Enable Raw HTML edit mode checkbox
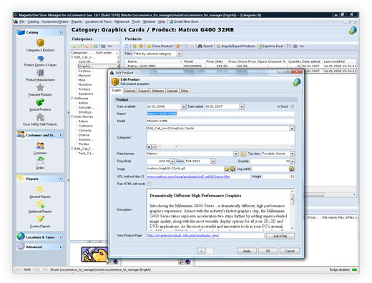The height and width of the screenshot is (283, 372). [x=150, y=184]
